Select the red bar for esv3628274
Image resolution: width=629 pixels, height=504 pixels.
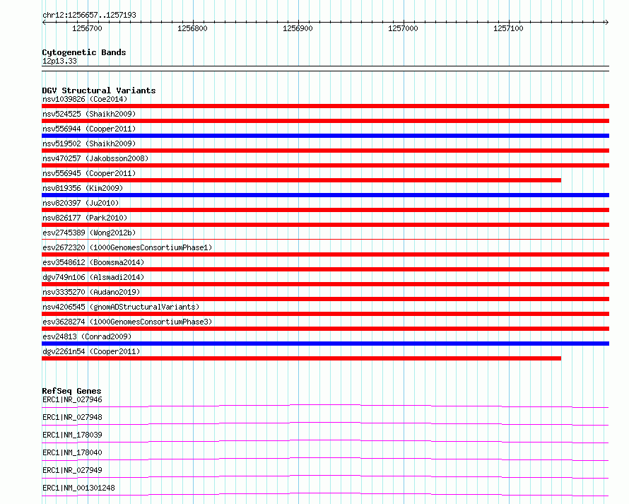[x=325, y=329]
